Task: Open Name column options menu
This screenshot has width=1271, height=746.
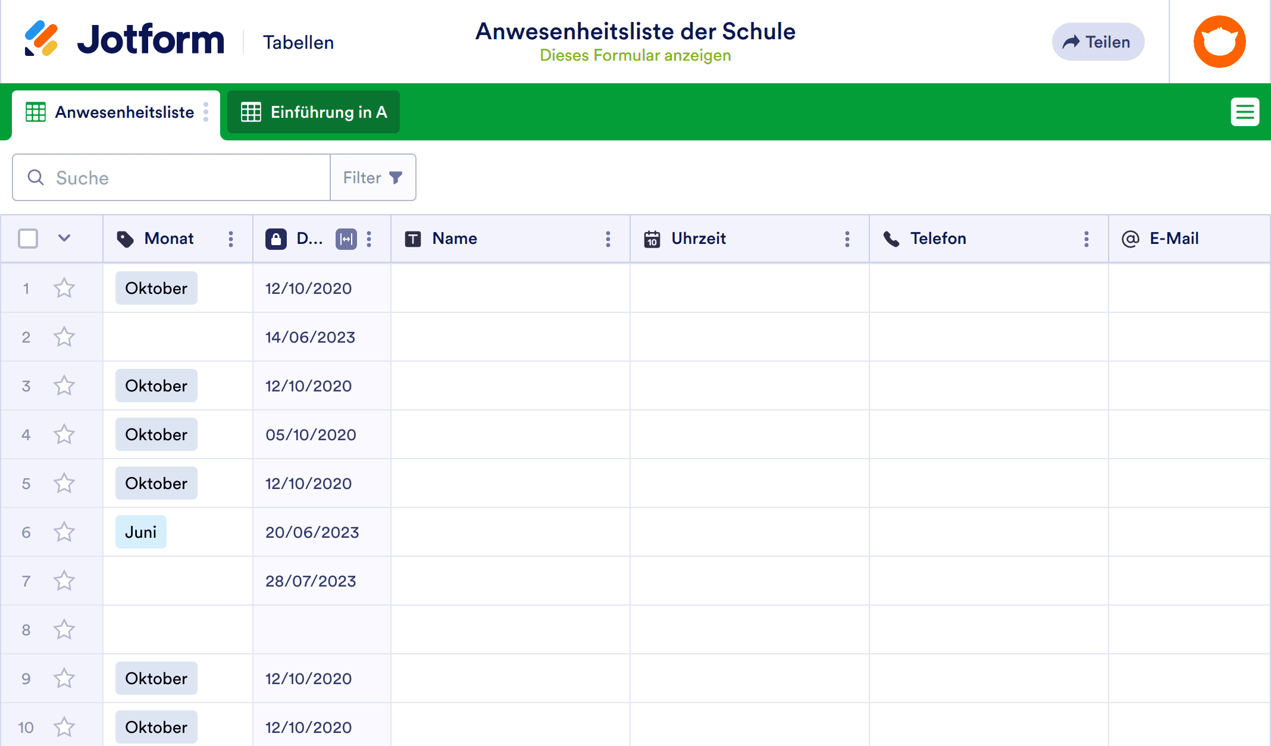Action: click(608, 239)
